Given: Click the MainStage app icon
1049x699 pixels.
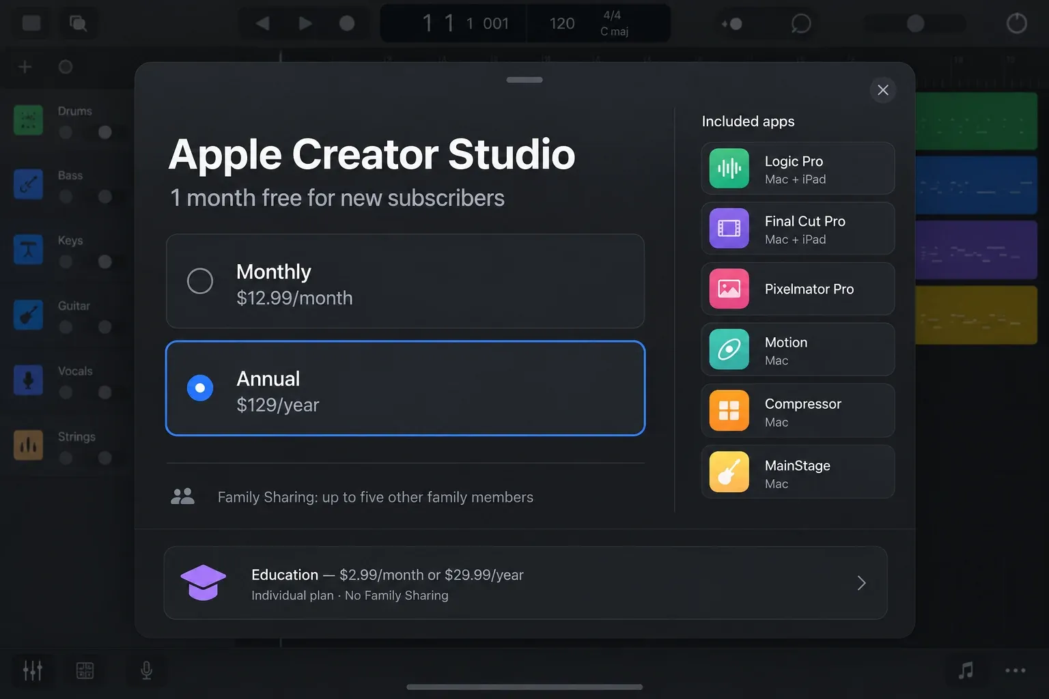Looking at the screenshot, I should coord(729,472).
